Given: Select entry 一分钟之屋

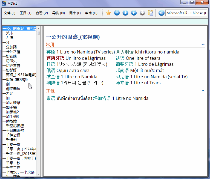Looking at the screenshot, I should pyautogui.click(x=11, y=52).
